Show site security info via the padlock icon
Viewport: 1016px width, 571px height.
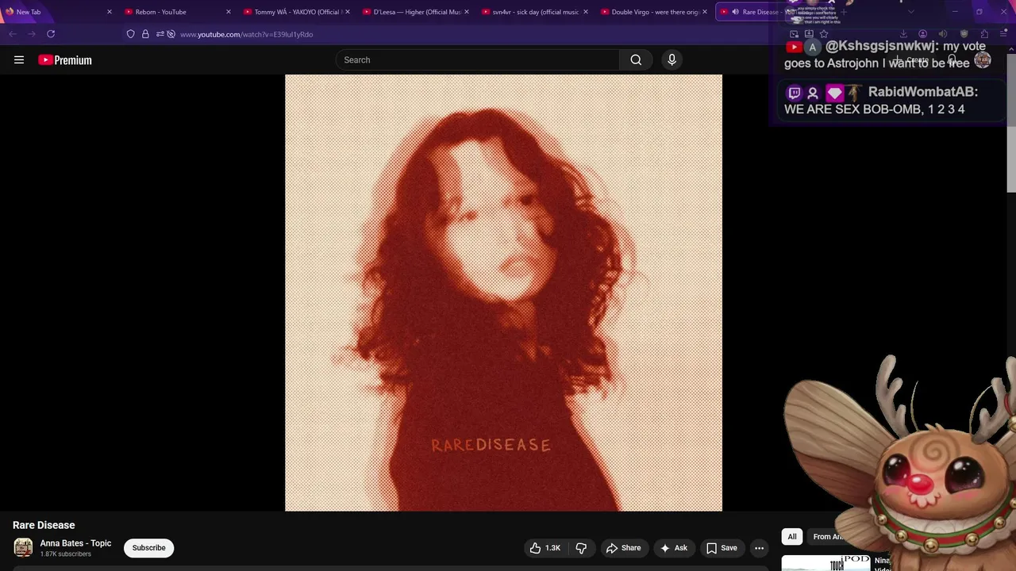145,34
